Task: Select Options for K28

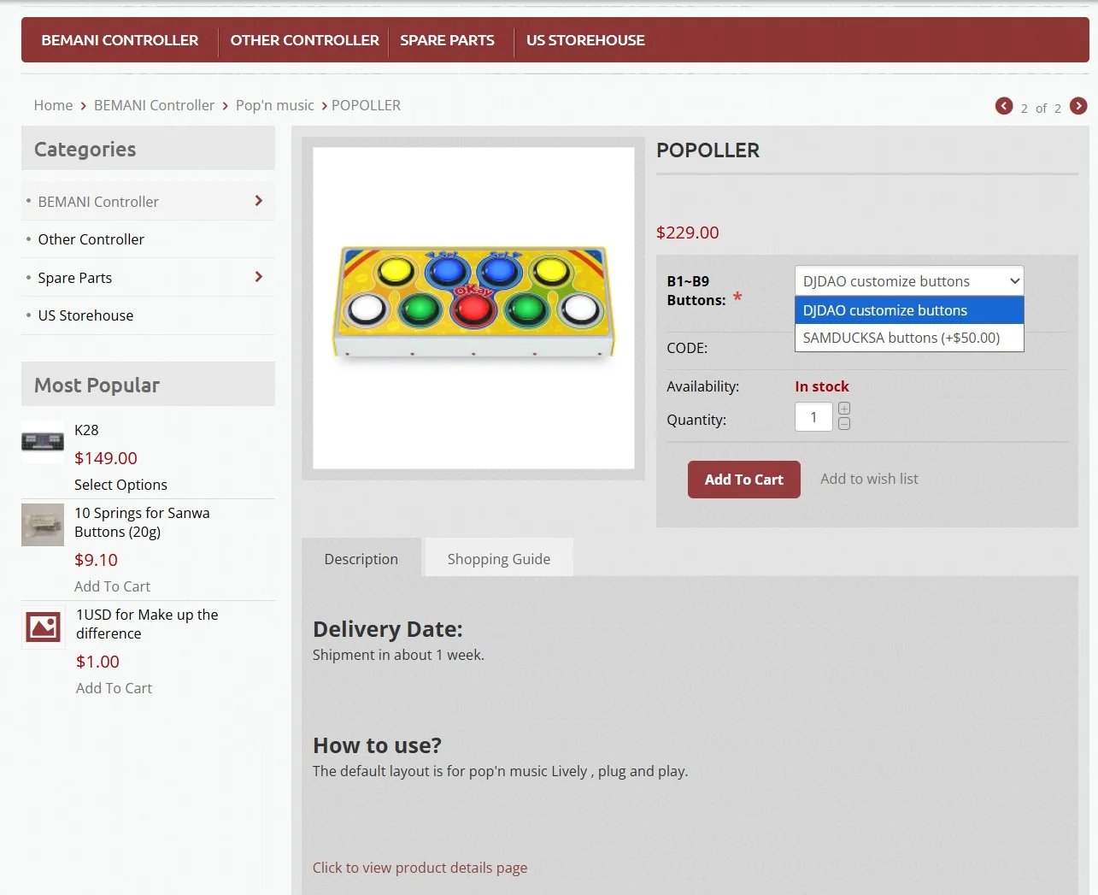Action: click(x=120, y=485)
